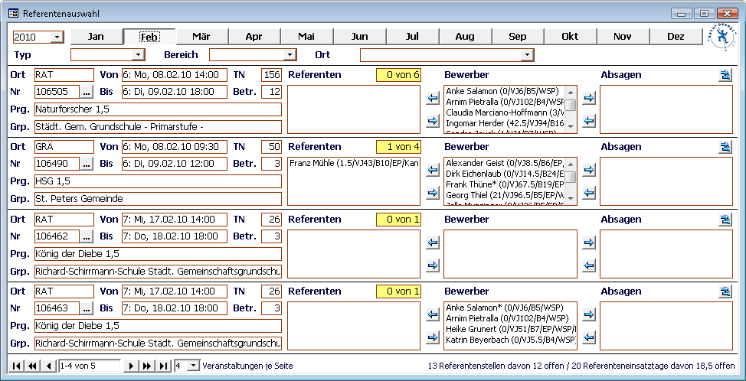Switch to the Mär month tab

click(201, 37)
